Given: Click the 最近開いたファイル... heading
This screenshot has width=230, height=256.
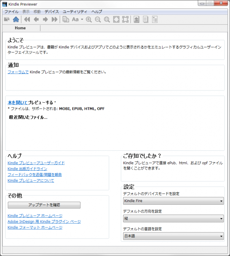Looking at the screenshot, I should click(x=28, y=117).
